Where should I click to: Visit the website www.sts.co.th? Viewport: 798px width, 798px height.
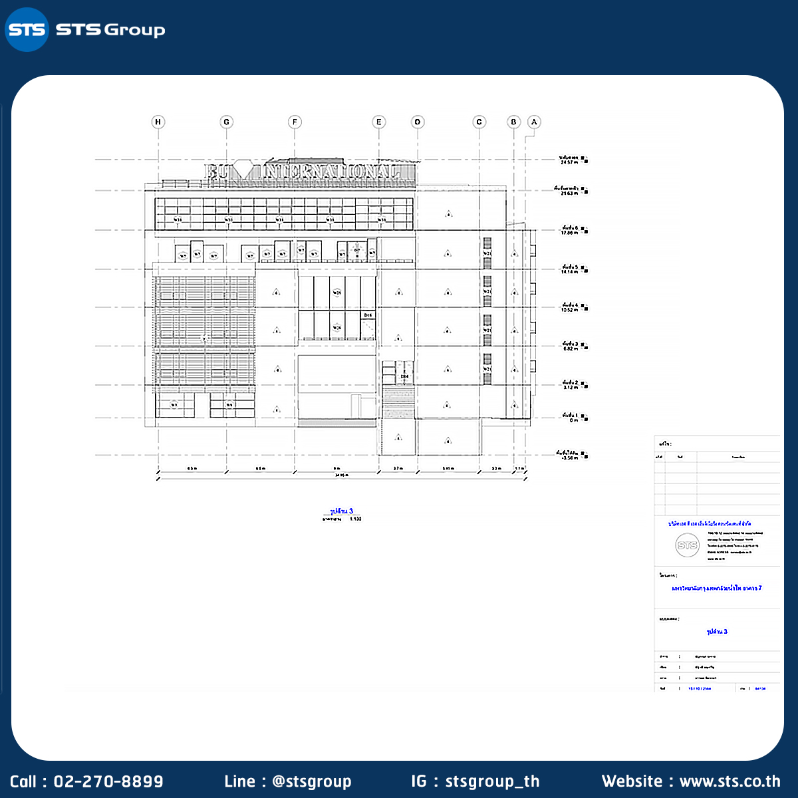click(x=691, y=781)
